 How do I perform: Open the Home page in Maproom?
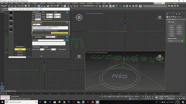coord(11,14)
